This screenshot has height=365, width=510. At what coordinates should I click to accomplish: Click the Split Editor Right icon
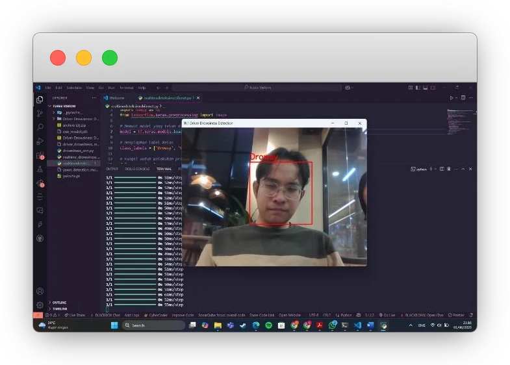(x=463, y=97)
